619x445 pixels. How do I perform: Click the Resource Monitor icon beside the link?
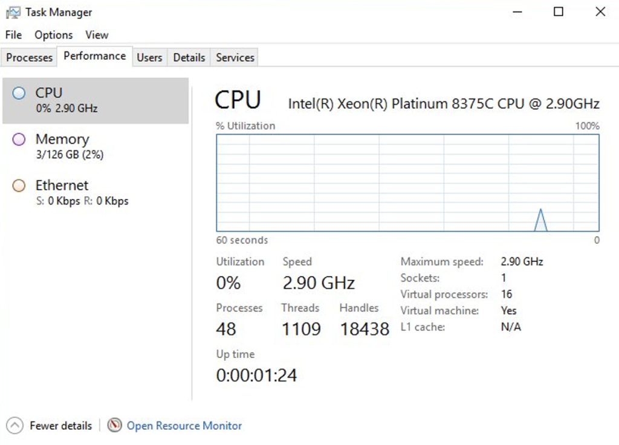tap(115, 426)
